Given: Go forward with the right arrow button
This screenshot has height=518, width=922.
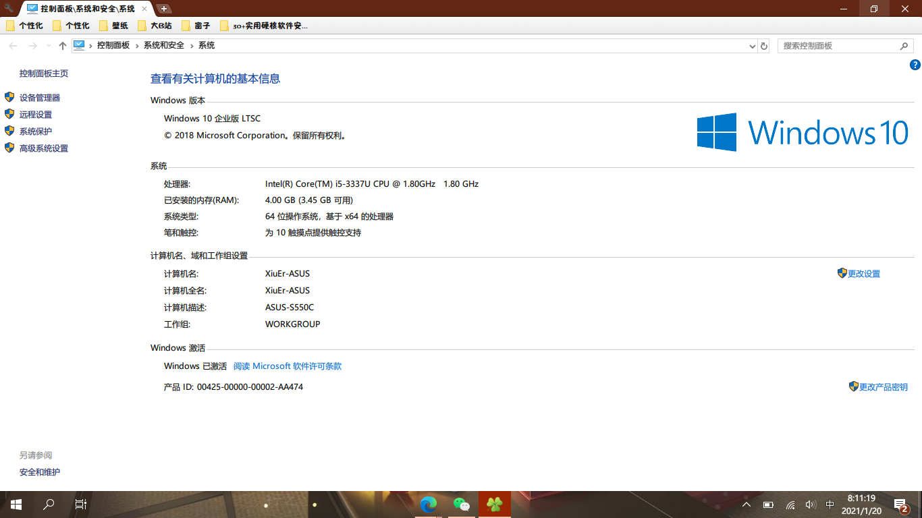Looking at the screenshot, I should (32, 45).
